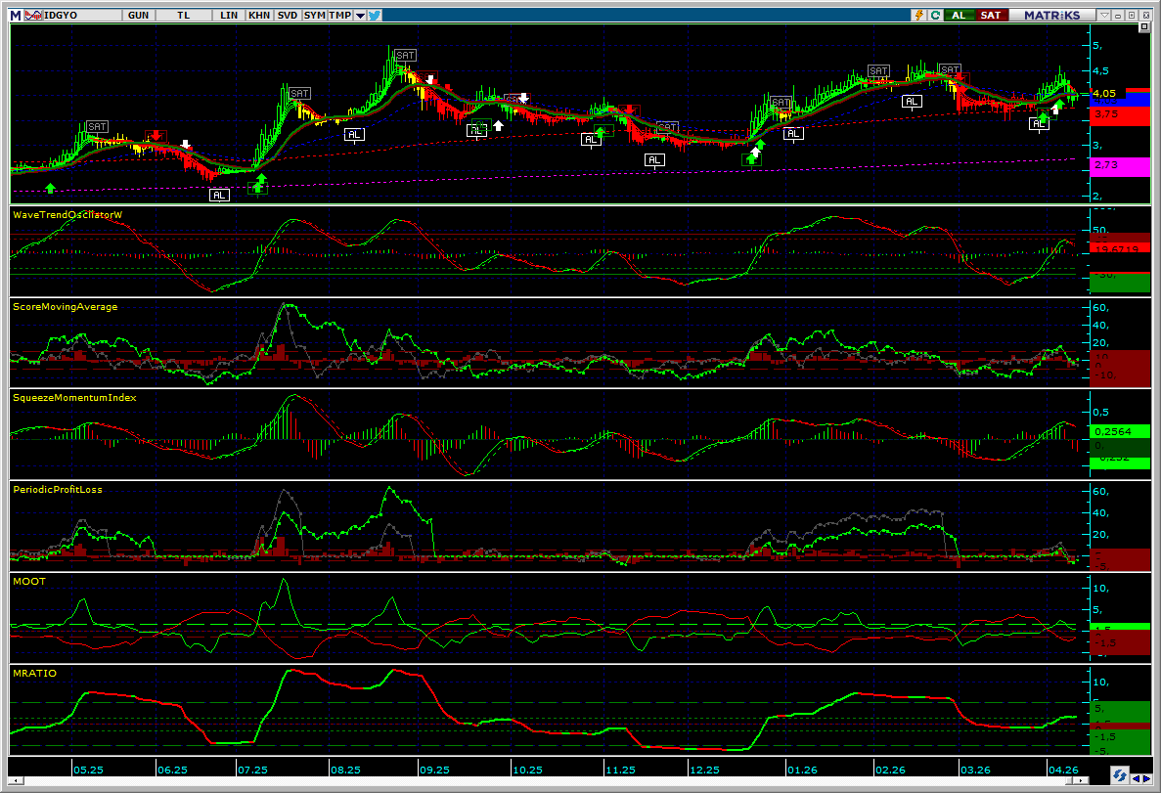Click the Twitter bird icon
This screenshot has height=793, width=1161.
click(375, 15)
